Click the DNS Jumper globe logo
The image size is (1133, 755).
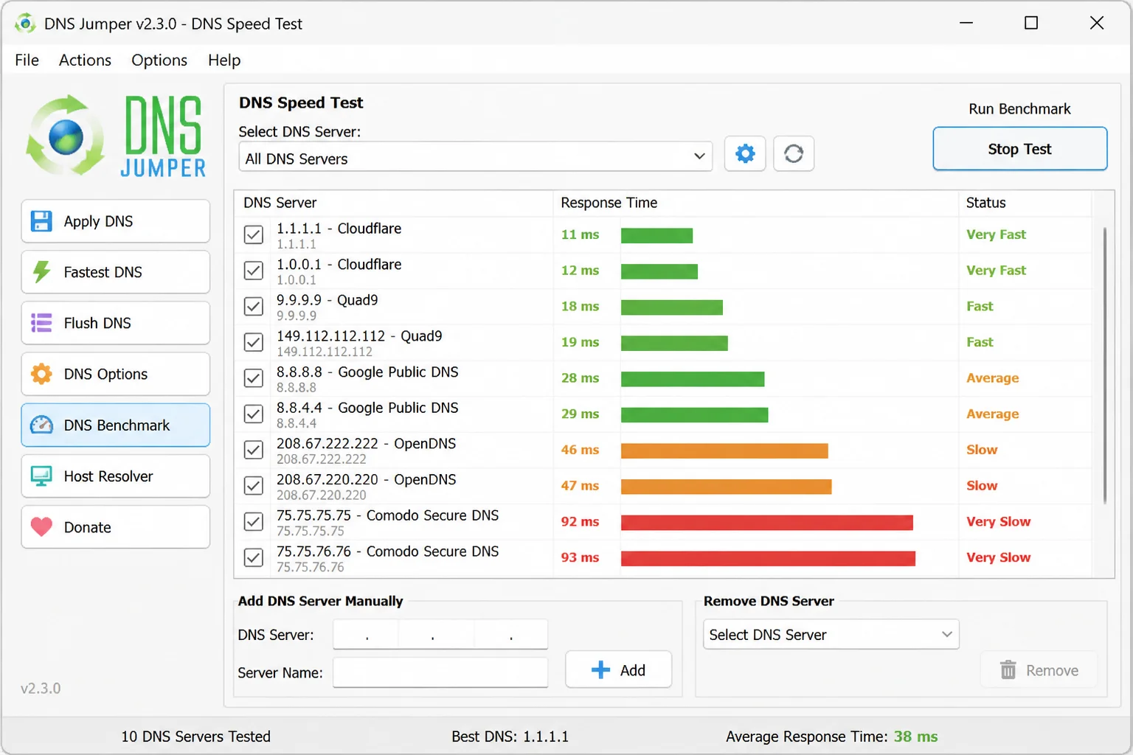pyautogui.click(x=66, y=136)
